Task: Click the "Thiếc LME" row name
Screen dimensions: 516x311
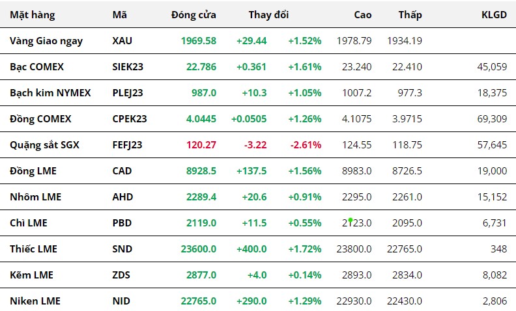Action: [34, 249]
